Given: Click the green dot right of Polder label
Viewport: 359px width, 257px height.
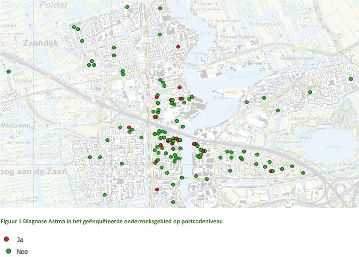Looking at the screenshot, I should click(x=127, y=7).
